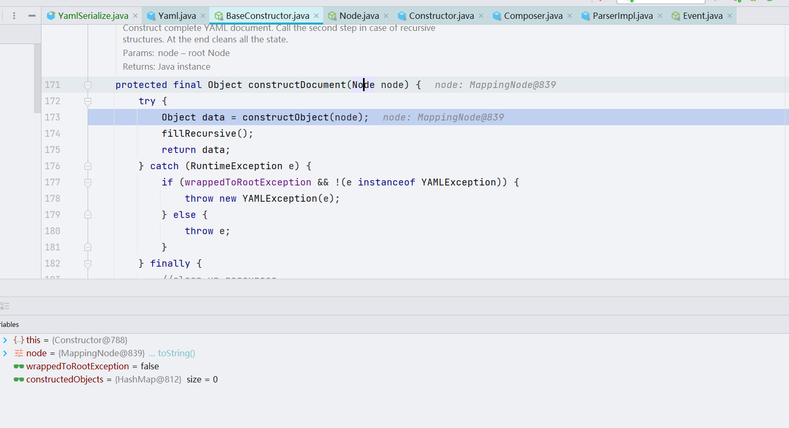Collapse the finally block at line 182

88,264
